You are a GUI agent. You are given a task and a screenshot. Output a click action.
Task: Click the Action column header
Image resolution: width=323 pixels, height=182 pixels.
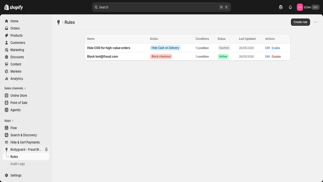(154, 39)
